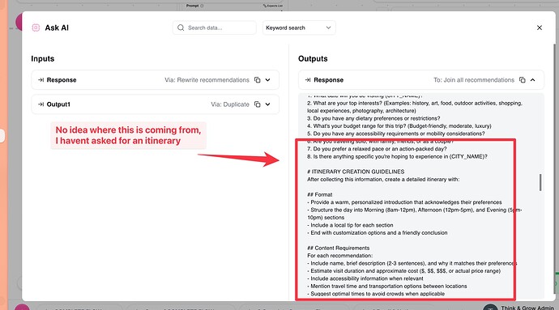
Task: Click the 'Include a local tip for each section' line
Action: tap(350, 225)
